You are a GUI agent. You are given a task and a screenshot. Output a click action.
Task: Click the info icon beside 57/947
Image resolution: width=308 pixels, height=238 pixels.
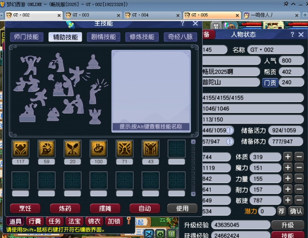230,141
